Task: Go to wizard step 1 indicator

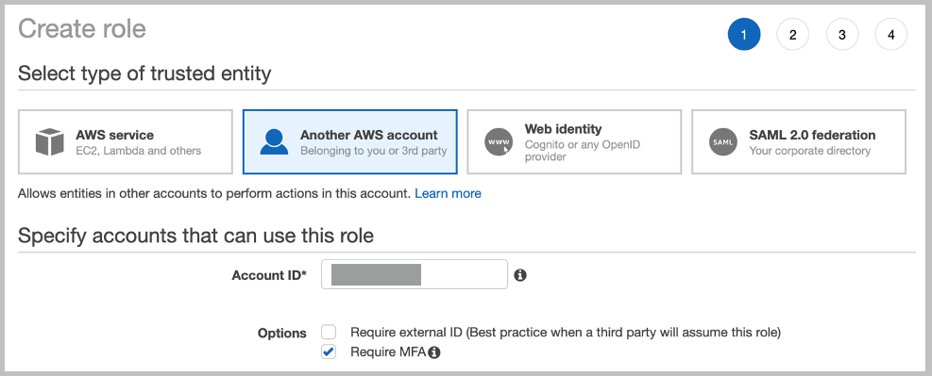Action: tap(743, 35)
